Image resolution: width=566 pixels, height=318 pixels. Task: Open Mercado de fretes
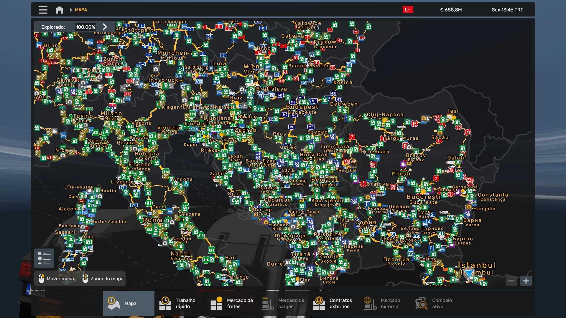coord(231,303)
